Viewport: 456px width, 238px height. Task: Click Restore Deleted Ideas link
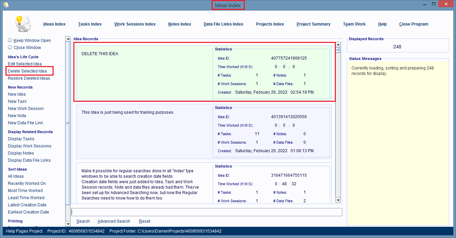pyautogui.click(x=29, y=78)
